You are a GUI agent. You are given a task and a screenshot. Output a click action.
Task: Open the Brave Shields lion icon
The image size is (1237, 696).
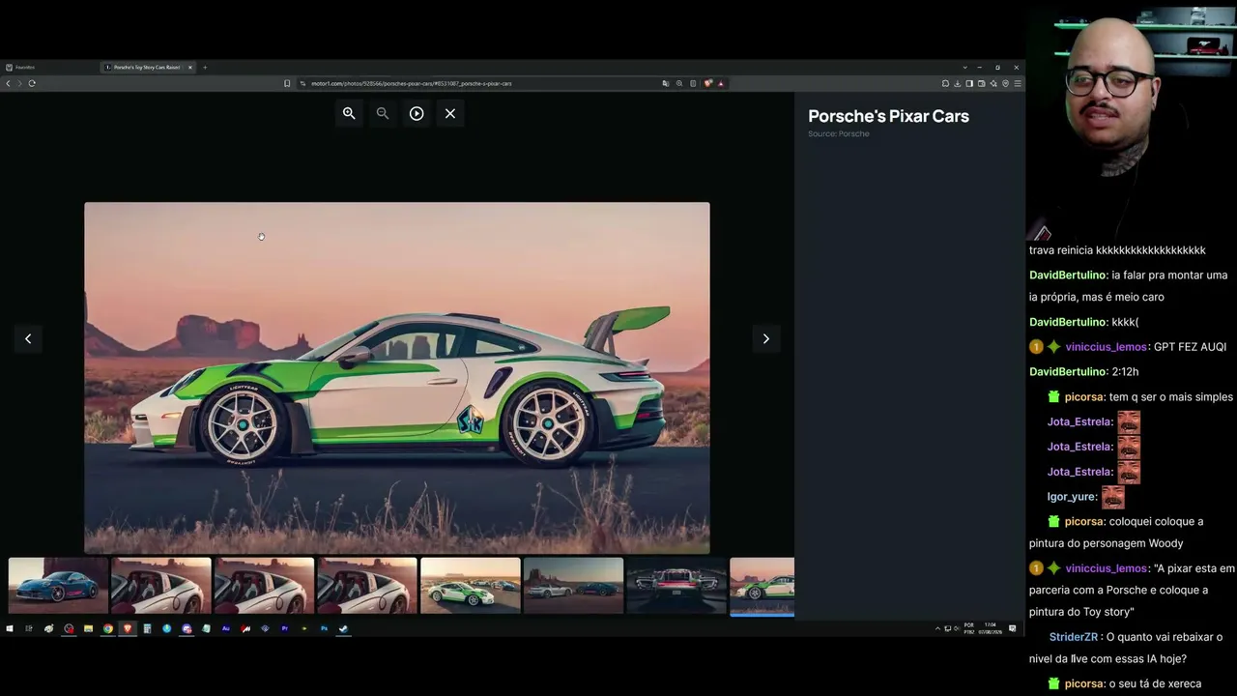click(x=708, y=83)
